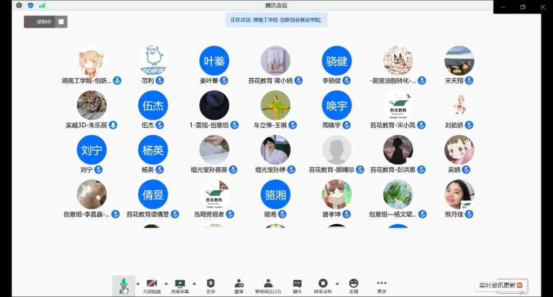Screen dimensions: 553x297
Task: Expand the audio options arrow beside microphone
Action: tap(138, 283)
